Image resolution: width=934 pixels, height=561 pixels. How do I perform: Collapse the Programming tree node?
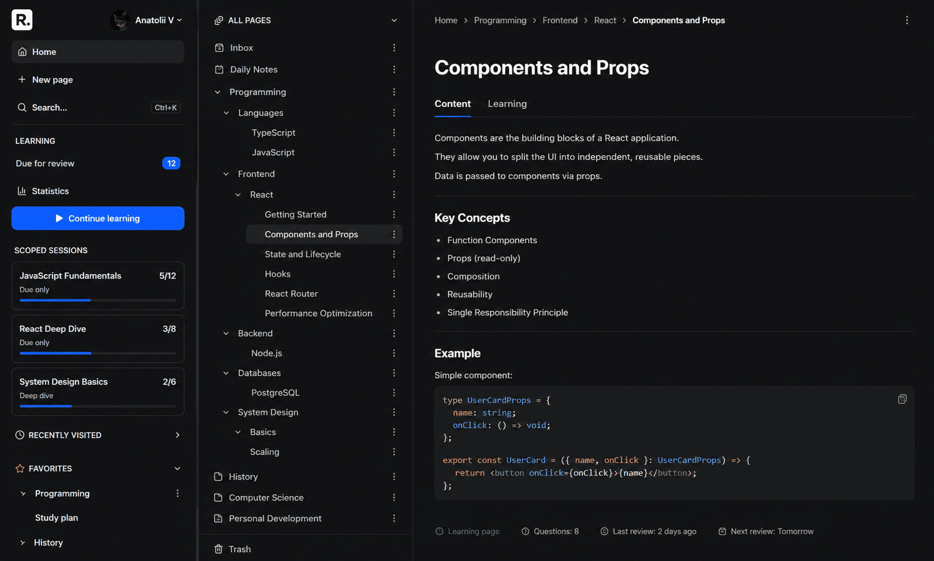218,92
